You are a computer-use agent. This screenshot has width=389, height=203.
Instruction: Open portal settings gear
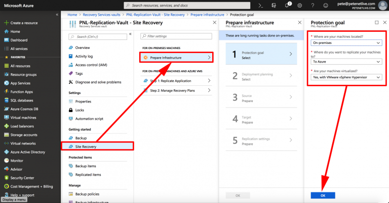[300, 5]
